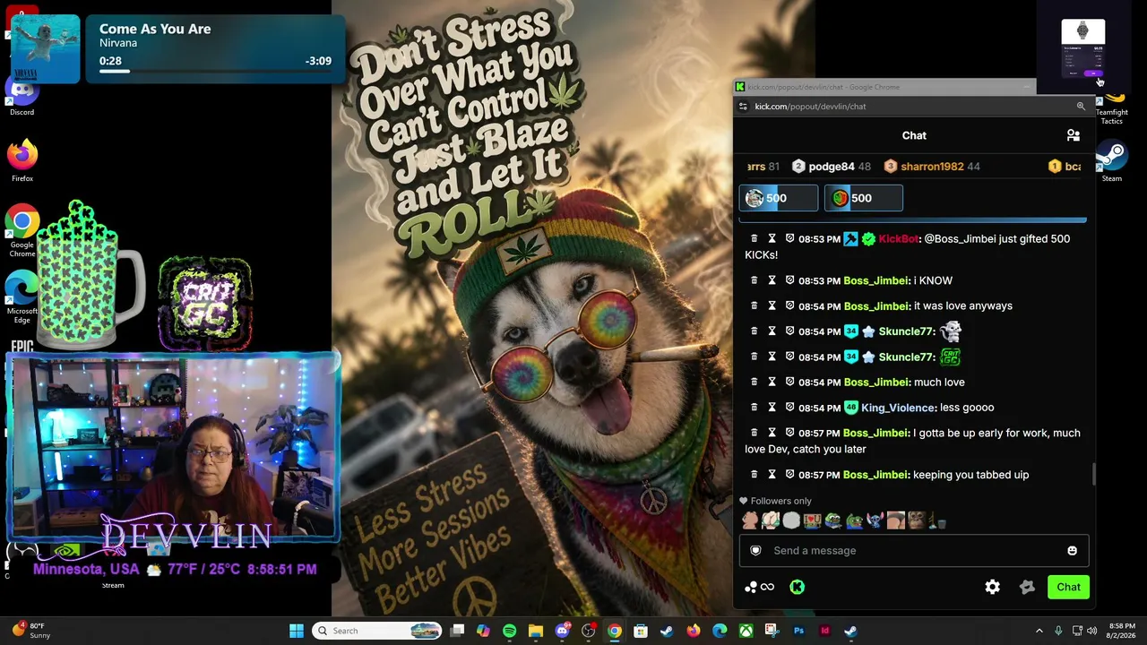1147x645 pixels.
Task: Click the moderator badge icon beside Chat button
Action: tap(1027, 587)
